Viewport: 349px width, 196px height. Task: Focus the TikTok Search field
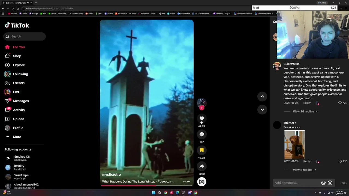click(25, 36)
